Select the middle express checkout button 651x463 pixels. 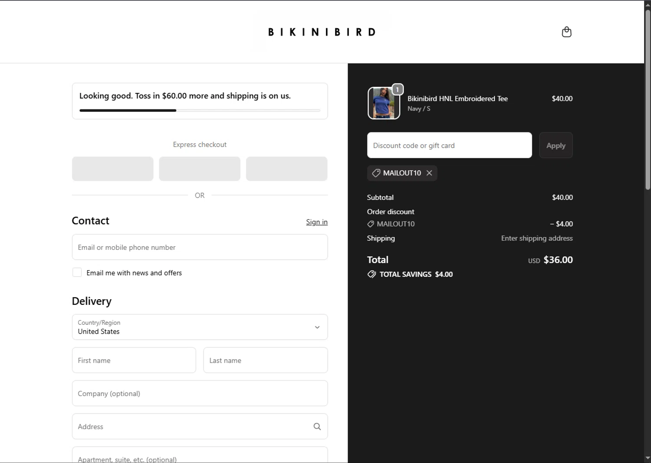click(x=200, y=169)
